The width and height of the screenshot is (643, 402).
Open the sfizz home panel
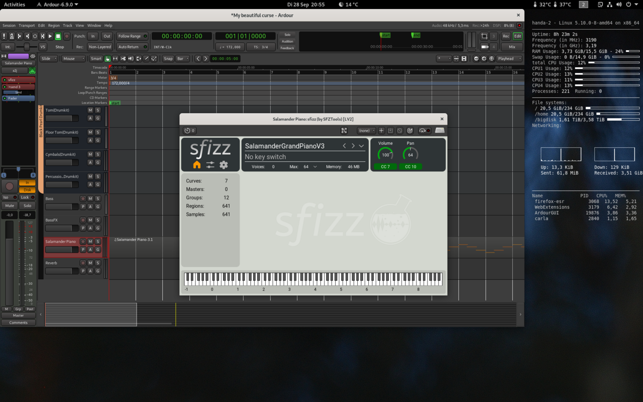(x=196, y=165)
